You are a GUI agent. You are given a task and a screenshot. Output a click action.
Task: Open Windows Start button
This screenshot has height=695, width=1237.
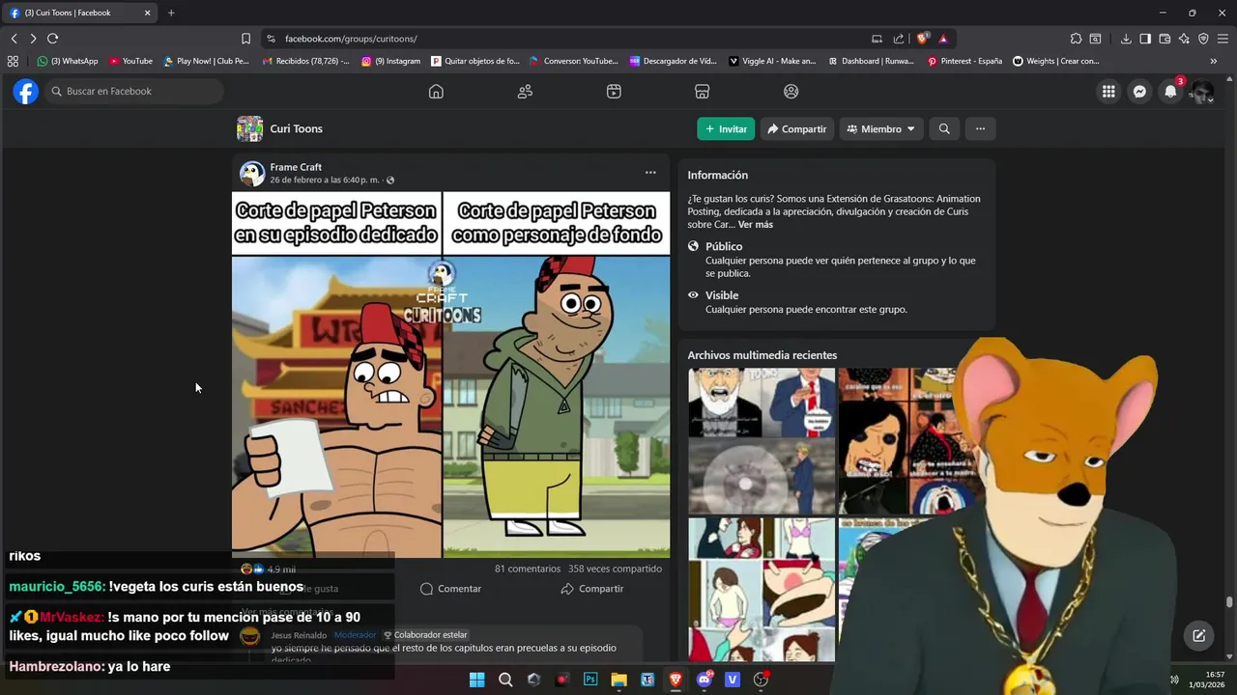pos(476,680)
